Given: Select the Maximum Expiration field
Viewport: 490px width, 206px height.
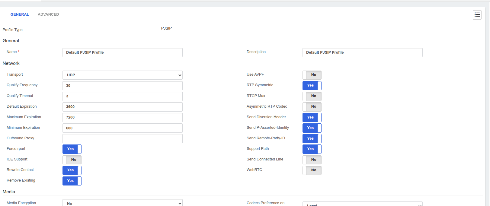Looking at the screenshot, I should click(122, 117).
